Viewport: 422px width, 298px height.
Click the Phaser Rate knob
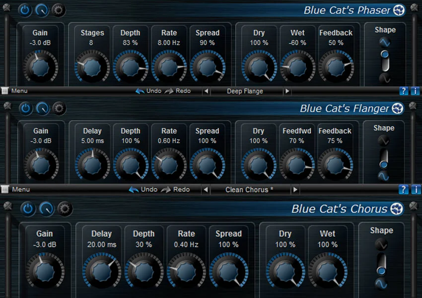tap(169, 67)
